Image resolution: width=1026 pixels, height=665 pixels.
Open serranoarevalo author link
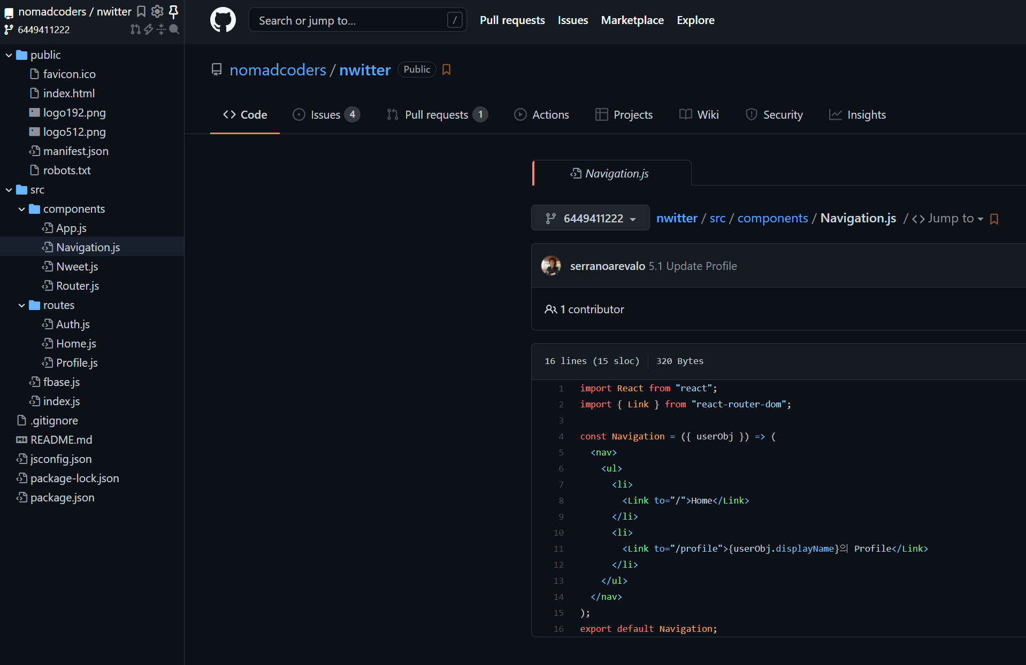coord(607,266)
